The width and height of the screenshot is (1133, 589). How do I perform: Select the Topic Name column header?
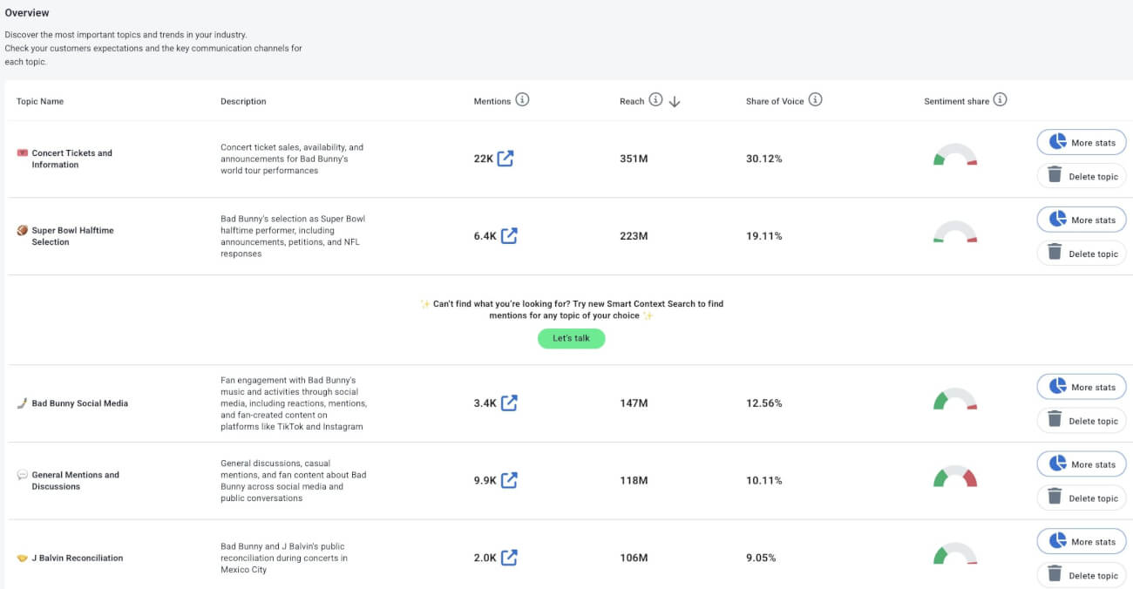pyautogui.click(x=39, y=100)
